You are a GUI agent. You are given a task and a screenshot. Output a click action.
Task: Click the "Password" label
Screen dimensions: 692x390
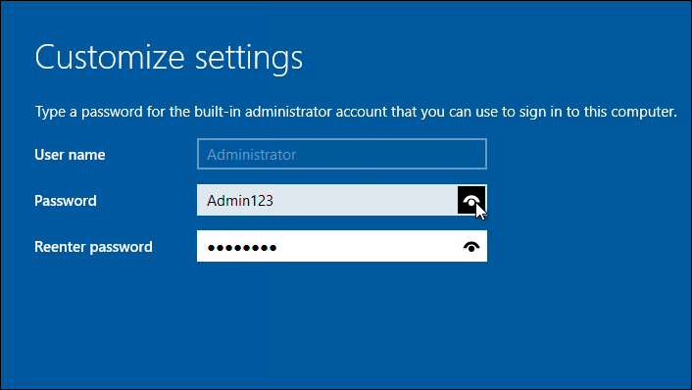click(x=66, y=201)
